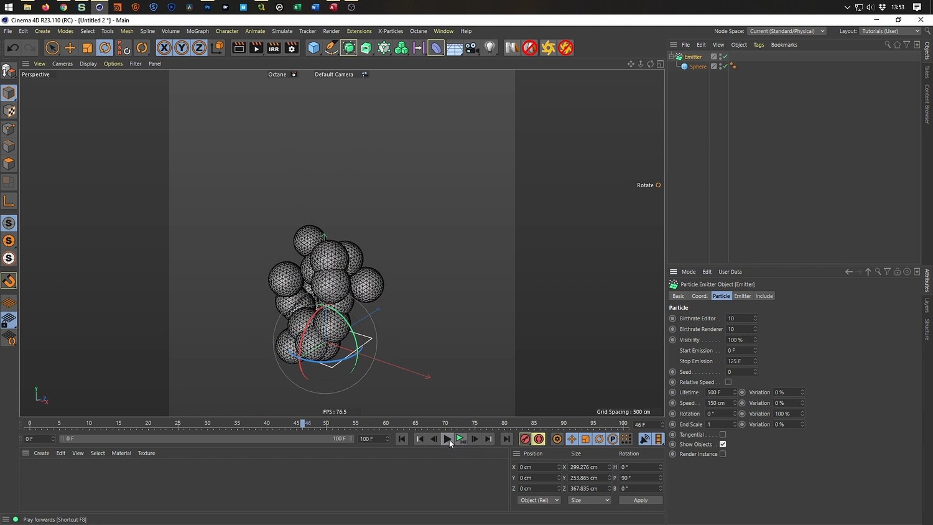Open the MoGraph menu
933x525 pixels.
click(197, 31)
